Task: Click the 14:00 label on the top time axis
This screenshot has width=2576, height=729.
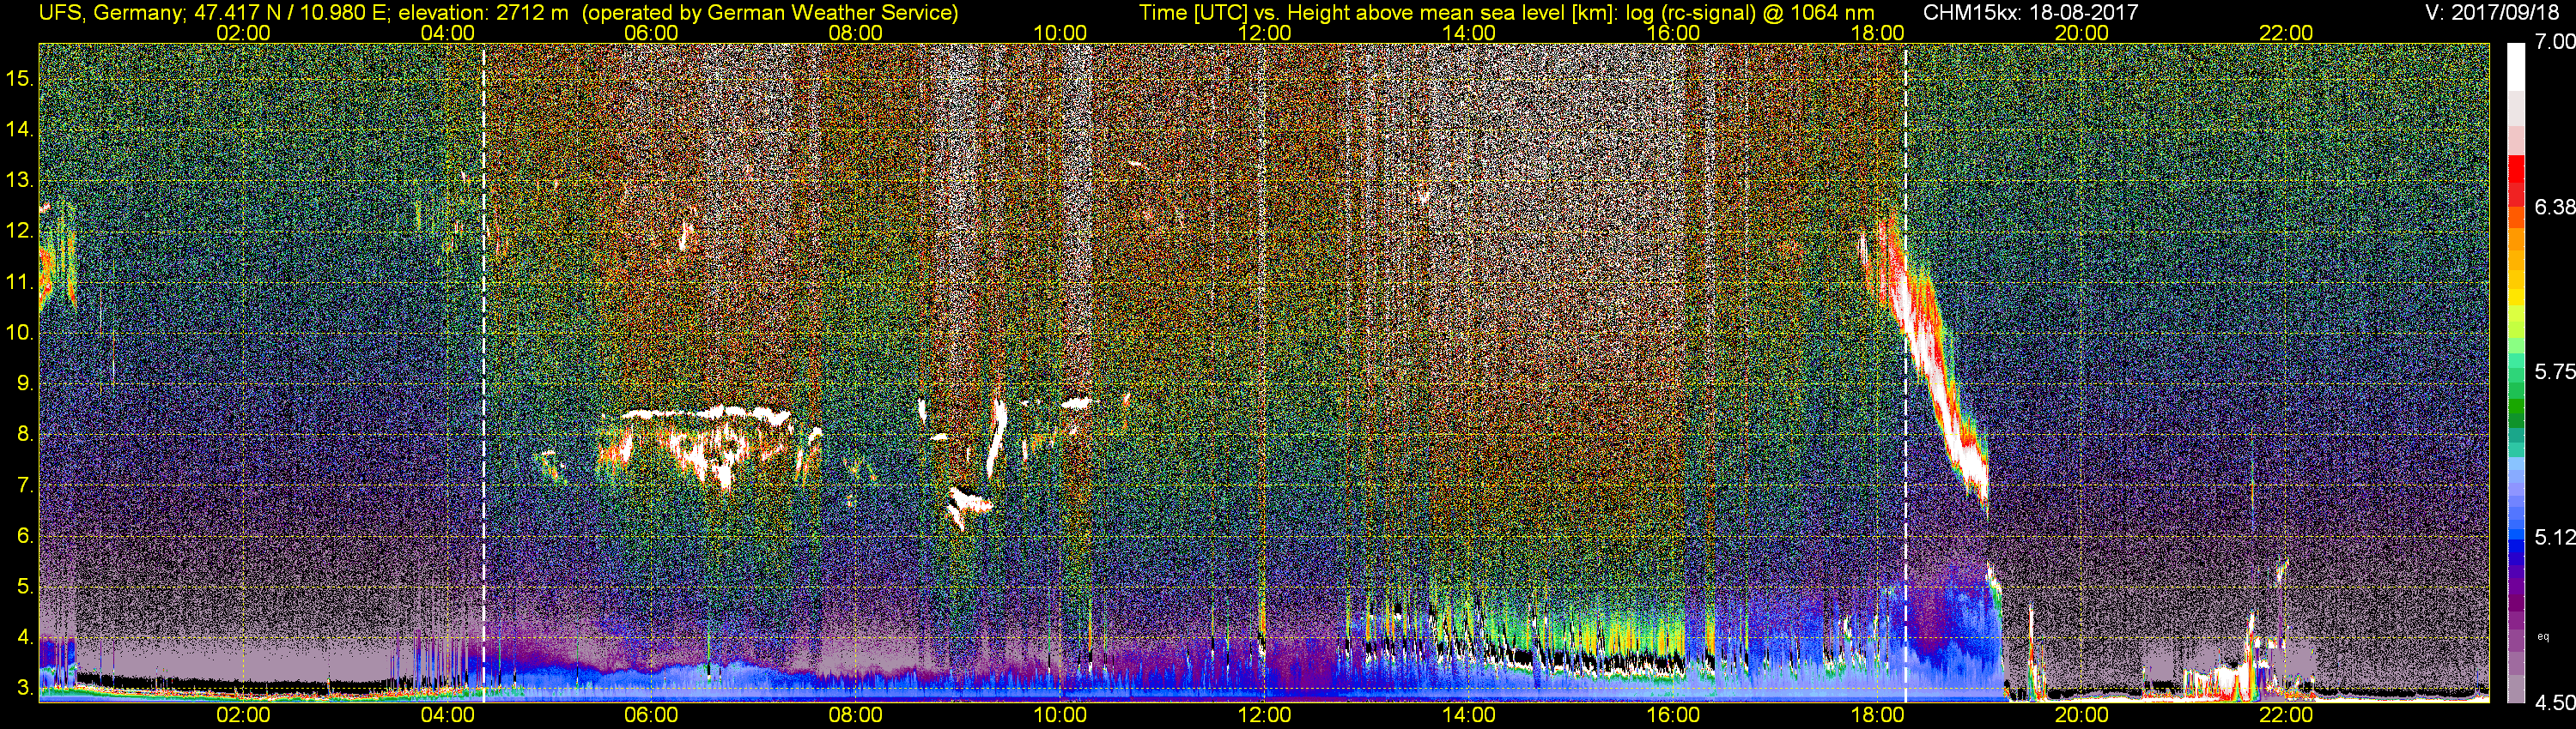Action: click(1469, 33)
